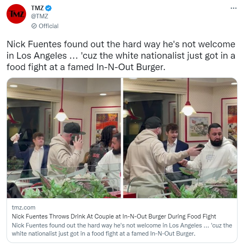Click the hanging pendant lamp in left photo
Screen dimensions: 242x245
(x=61, y=115)
